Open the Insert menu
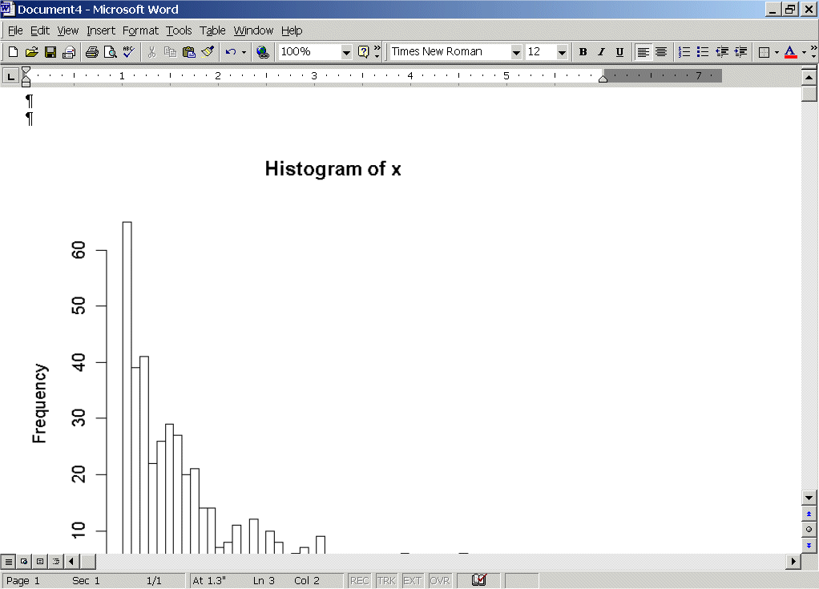 pos(101,30)
